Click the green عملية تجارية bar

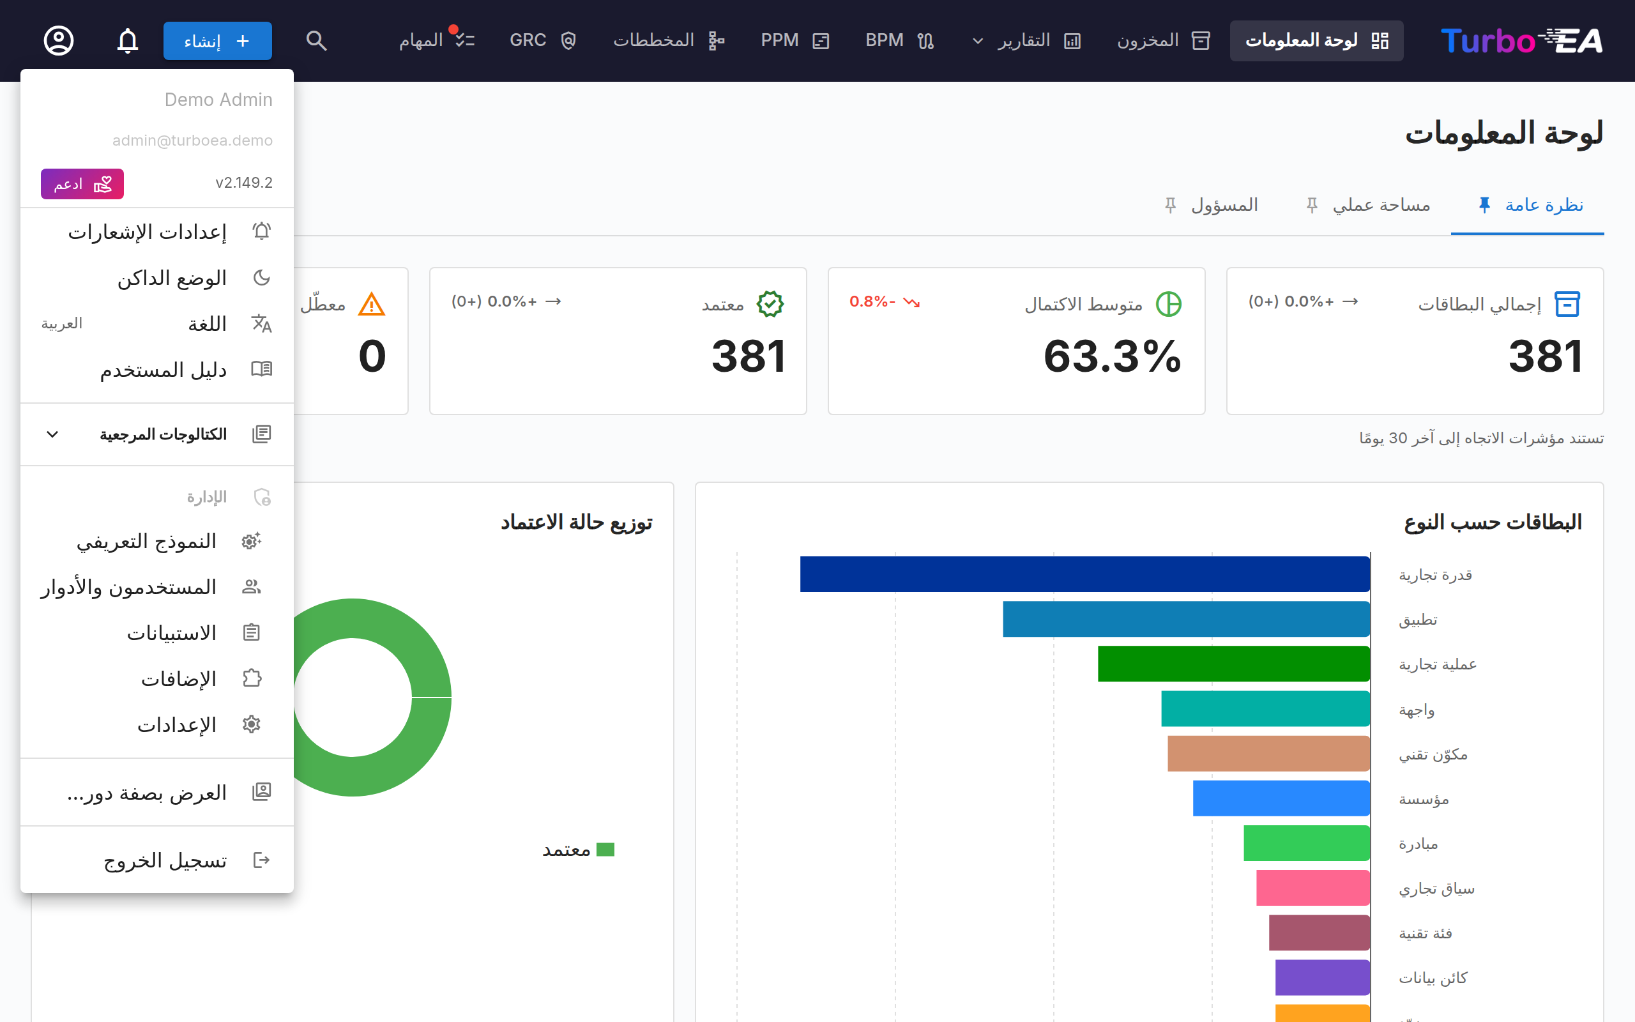point(1234,664)
